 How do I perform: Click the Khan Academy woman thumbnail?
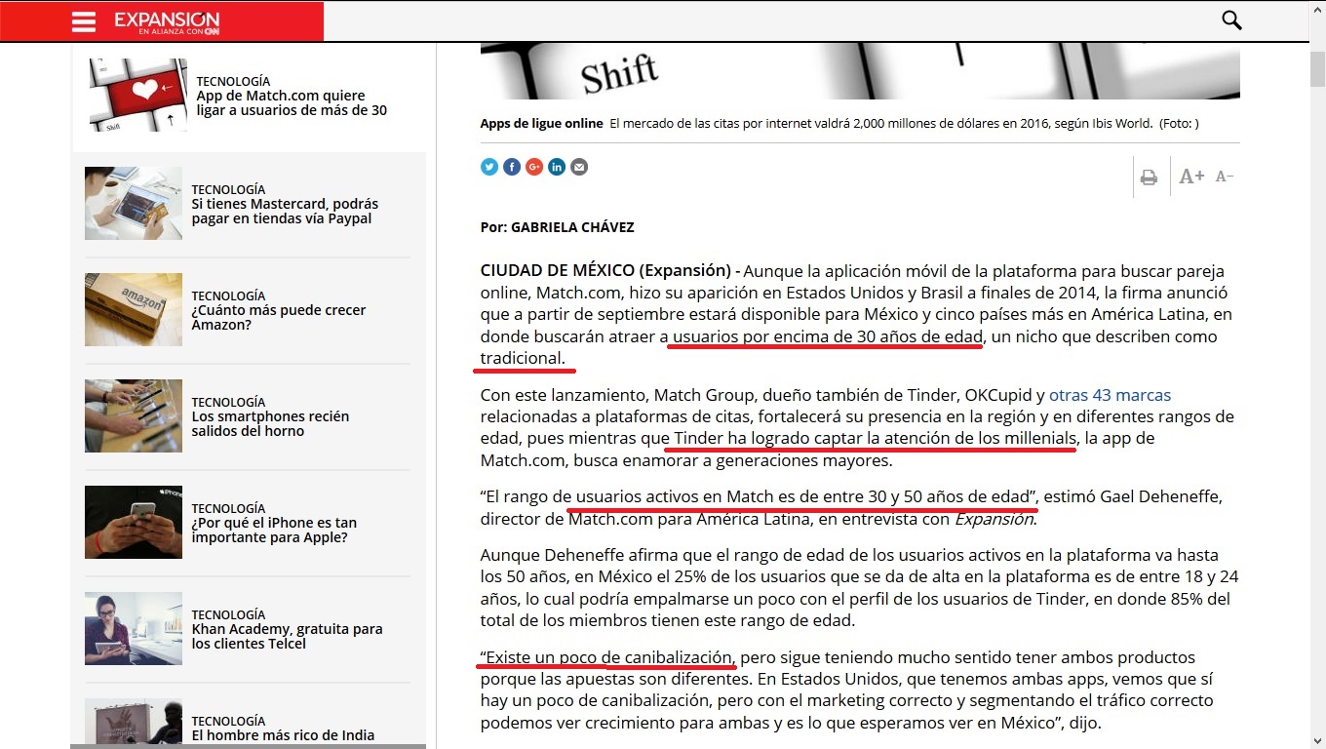point(134,628)
